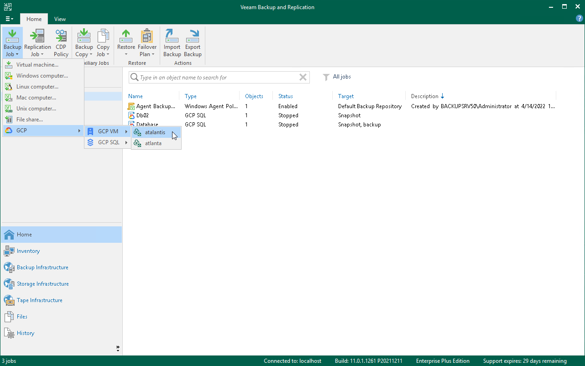Click Support expires status bar text
The image size is (585, 366).
click(525, 361)
